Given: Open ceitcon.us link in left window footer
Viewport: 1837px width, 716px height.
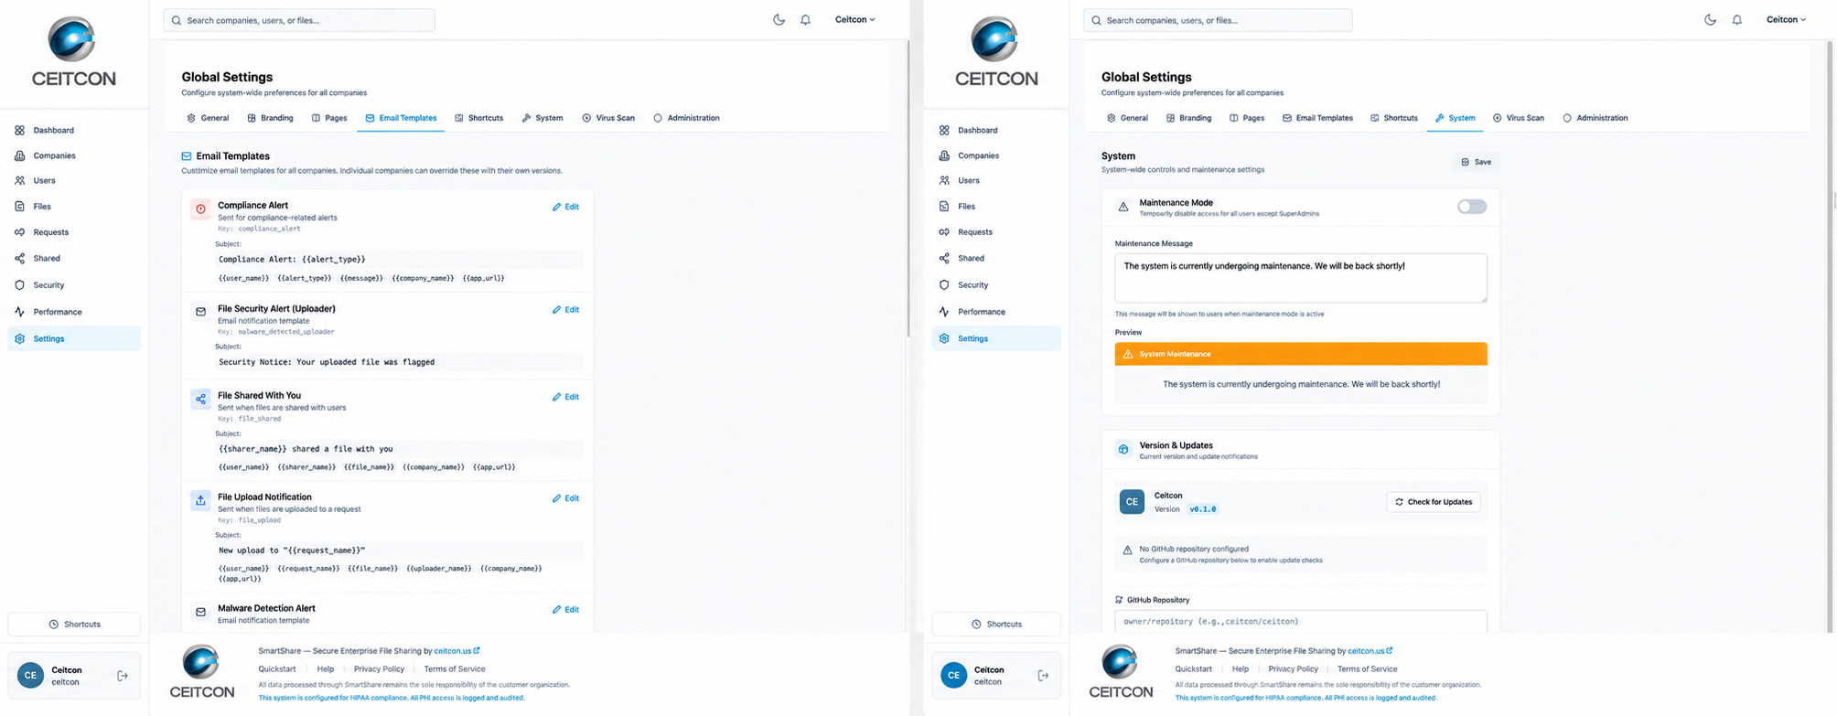Looking at the screenshot, I should pos(457,651).
